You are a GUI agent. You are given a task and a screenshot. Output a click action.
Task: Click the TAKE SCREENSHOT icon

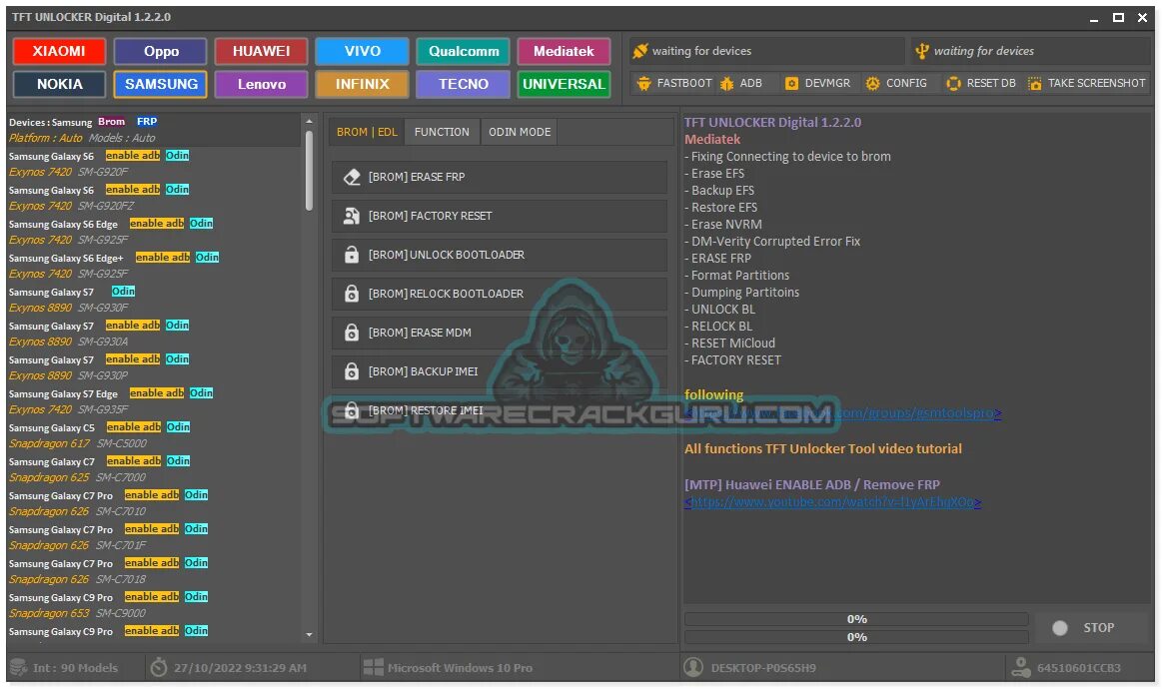(x=1034, y=83)
